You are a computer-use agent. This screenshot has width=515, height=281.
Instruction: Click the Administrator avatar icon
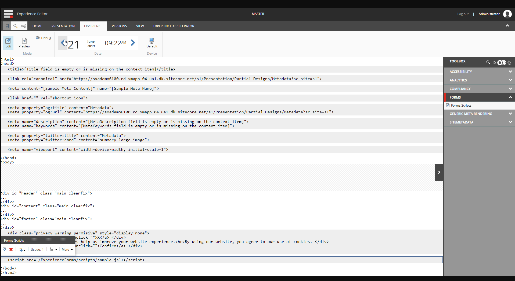(507, 14)
